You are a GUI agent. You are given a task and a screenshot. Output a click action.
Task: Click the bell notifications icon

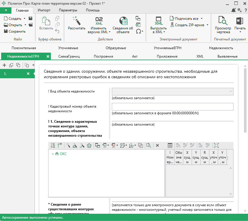coord(233,10)
